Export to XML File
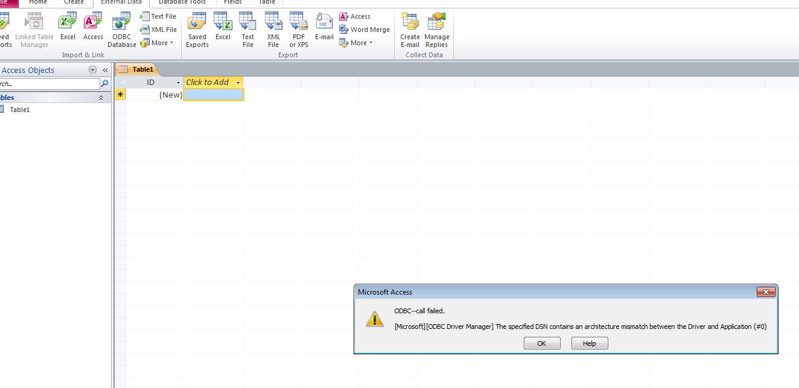 pos(273,30)
